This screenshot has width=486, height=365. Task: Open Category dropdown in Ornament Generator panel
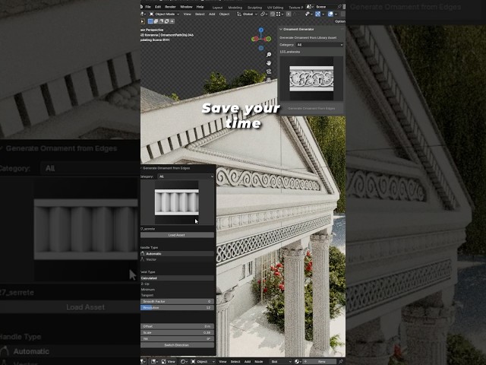point(320,45)
